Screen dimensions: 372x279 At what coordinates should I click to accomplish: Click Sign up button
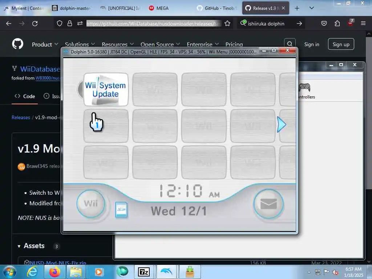tap(341, 44)
